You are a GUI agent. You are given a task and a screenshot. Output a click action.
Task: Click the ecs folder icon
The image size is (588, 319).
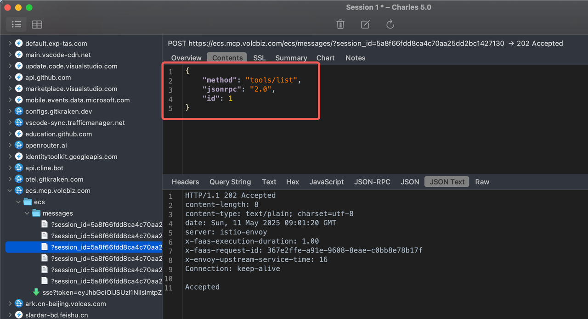coord(28,202)
